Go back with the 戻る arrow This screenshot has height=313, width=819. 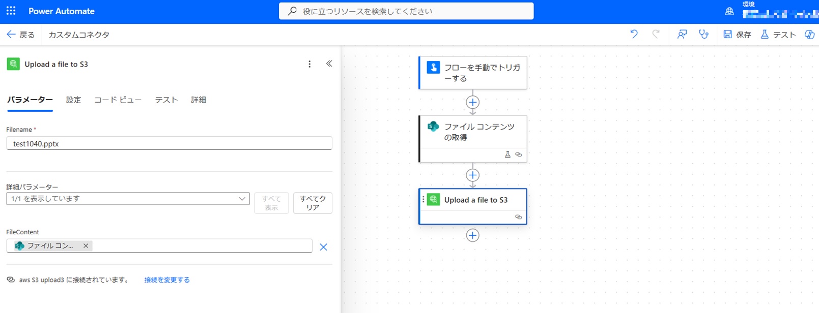pos(21,35)
